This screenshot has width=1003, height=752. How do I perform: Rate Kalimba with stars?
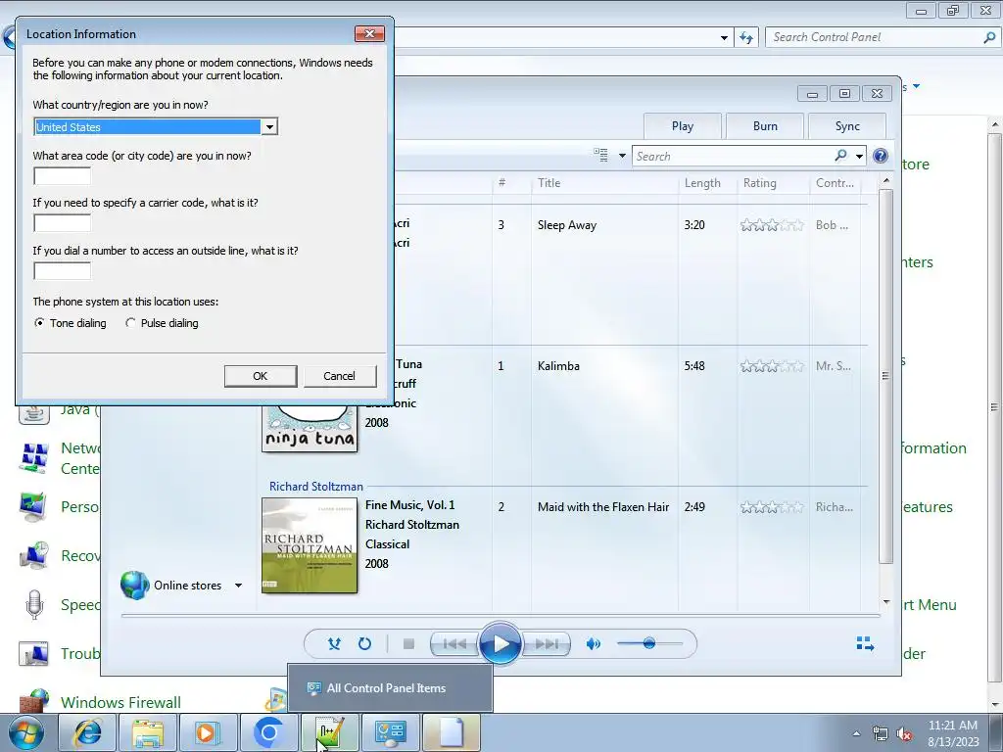point(772,366)
